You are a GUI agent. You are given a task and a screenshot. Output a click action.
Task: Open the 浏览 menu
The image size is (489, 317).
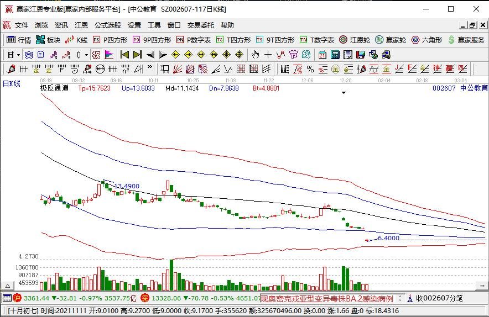click(41, 25)
